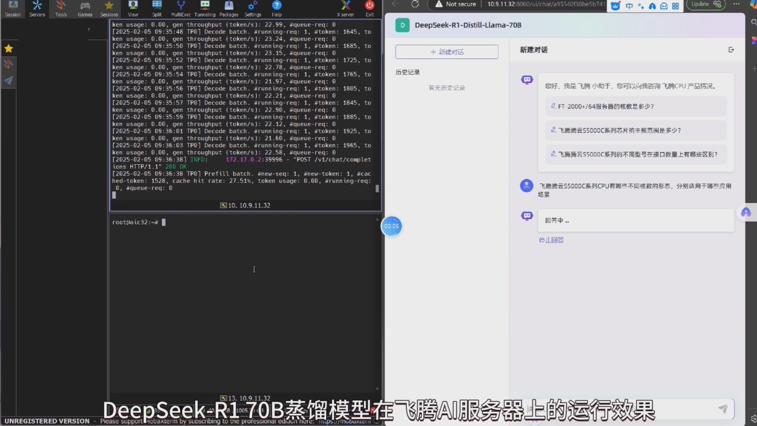Click the send paper-plane icon in chat input
This screenshot has height=426, width=757.
coord(723,409)
